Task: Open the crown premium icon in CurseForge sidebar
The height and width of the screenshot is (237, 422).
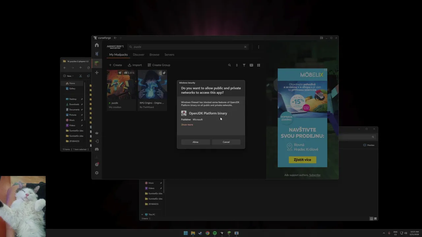Action: [97, 133]
